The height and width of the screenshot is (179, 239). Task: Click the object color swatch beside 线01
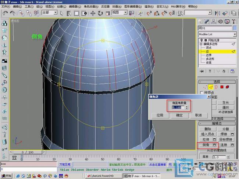point(235,28)
